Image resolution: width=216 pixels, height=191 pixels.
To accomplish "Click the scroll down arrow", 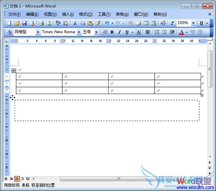I will (x=210, y=157).
